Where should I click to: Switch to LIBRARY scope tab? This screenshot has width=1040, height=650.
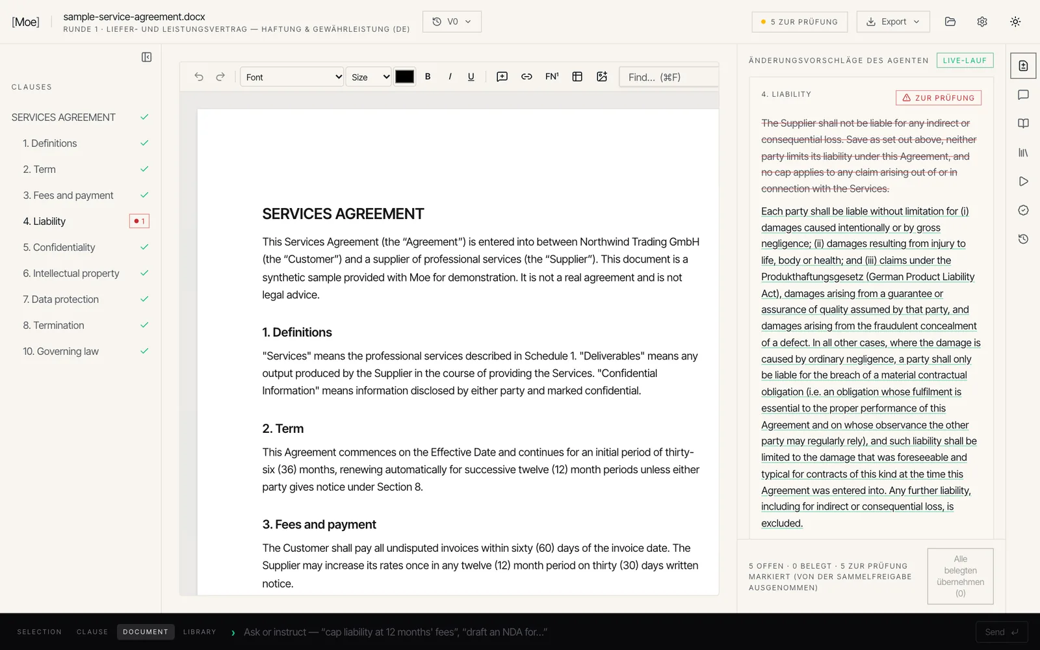[200, 632]
